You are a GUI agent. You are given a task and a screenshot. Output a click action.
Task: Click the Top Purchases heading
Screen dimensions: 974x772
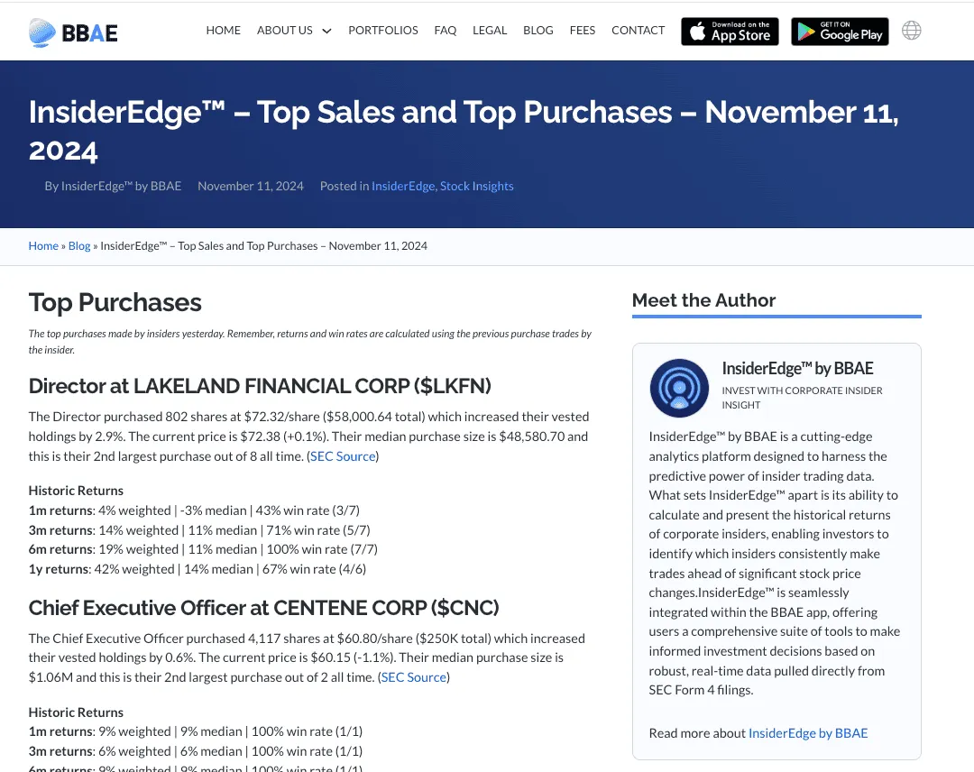click(115, 302)
